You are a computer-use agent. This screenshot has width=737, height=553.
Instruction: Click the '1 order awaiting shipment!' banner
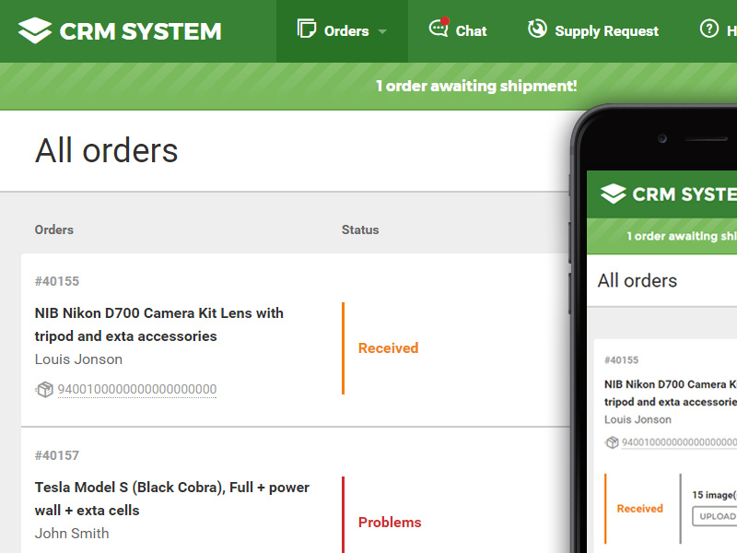[476, 86]
